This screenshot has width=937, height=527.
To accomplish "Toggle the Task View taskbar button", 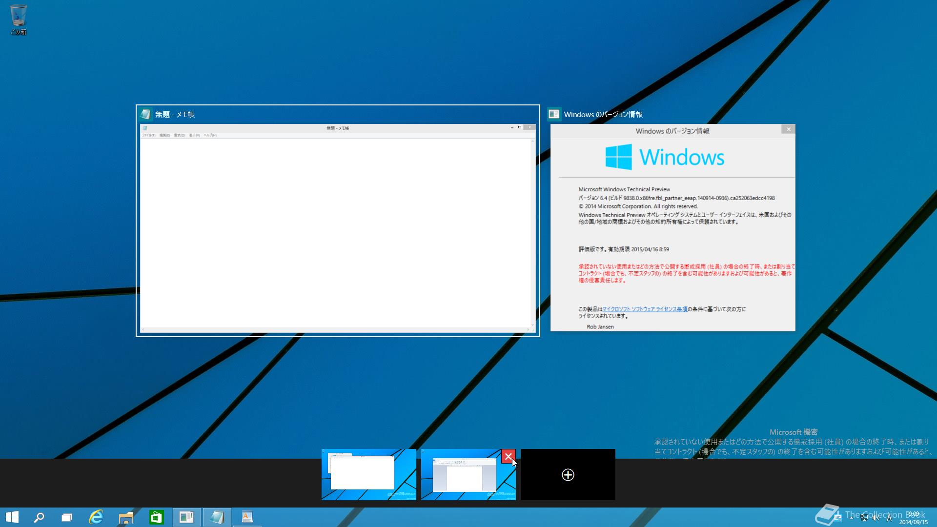I will point(67,517).
